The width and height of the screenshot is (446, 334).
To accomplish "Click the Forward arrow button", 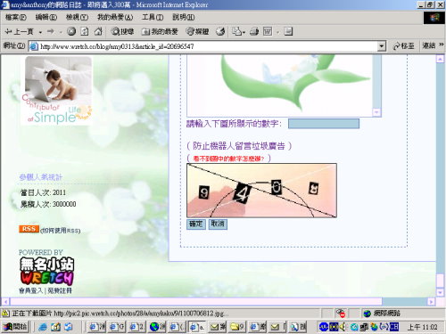I will [x=51, y=31].
